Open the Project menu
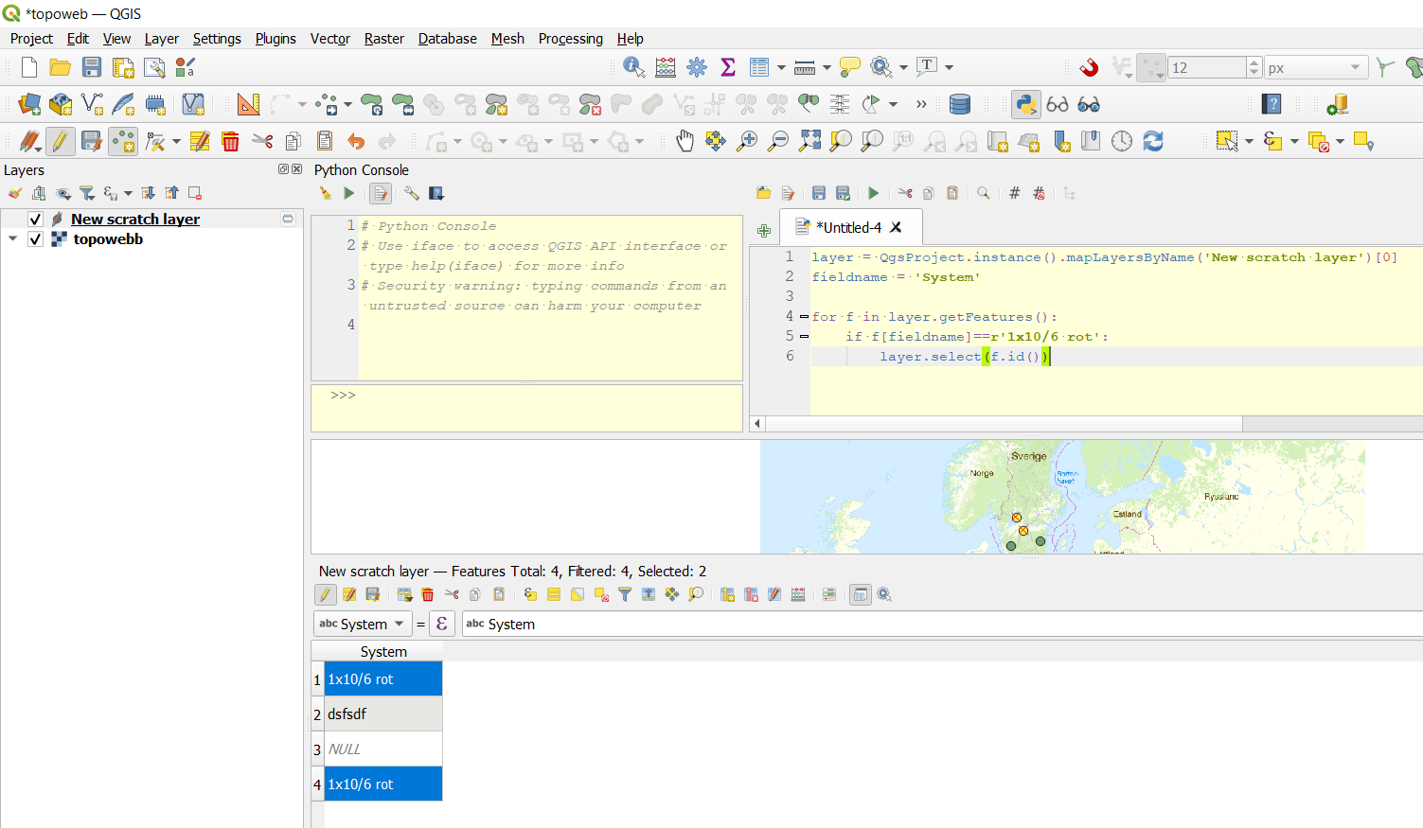 [x=31, y=39]
